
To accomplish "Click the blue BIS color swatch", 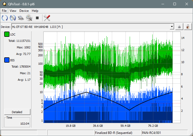I will coord(7,60).
